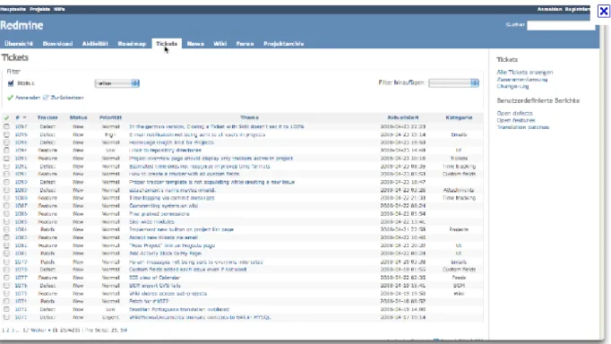Select checkbox for 'ICS view of Calendar' row
Screen dimensions: 611x344
(x=6, y=278)
